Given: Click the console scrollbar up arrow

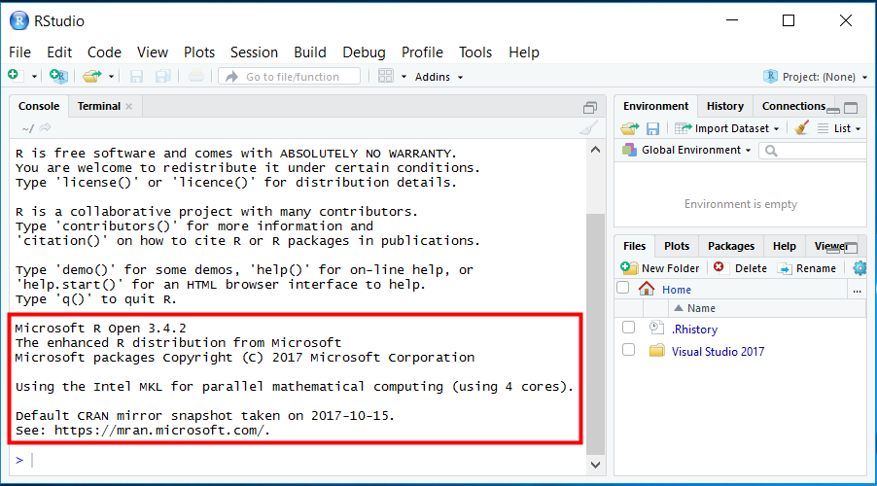Looking at the screenshot, I should (596, 150).
